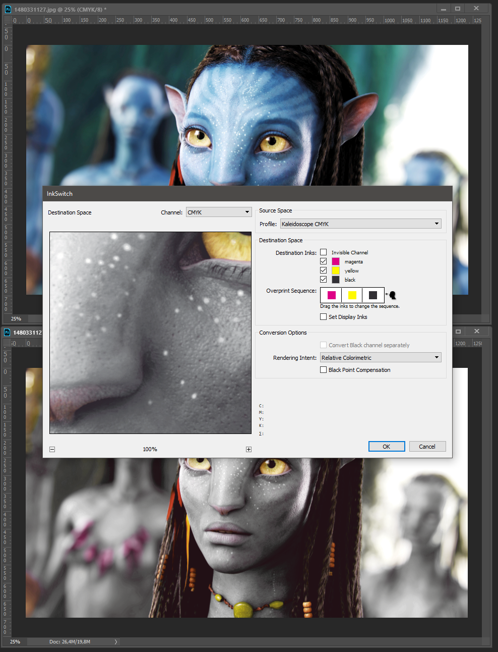498x652 pixels.
Task: Open the Rendering Intent dropdown
Action: (x=381, y=357)
